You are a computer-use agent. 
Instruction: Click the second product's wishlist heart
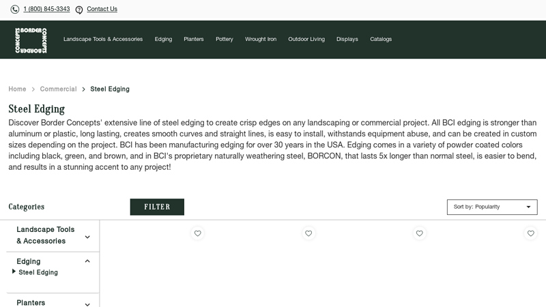308,233
